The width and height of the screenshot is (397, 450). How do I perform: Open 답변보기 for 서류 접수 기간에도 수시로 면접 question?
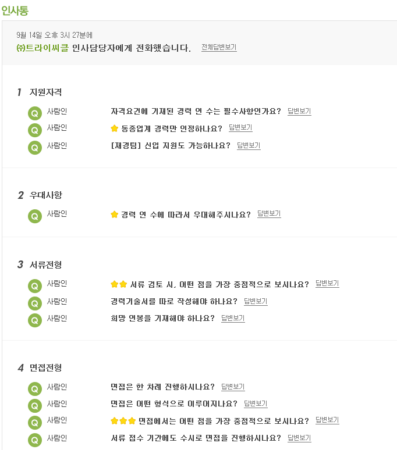pos(299,438)
